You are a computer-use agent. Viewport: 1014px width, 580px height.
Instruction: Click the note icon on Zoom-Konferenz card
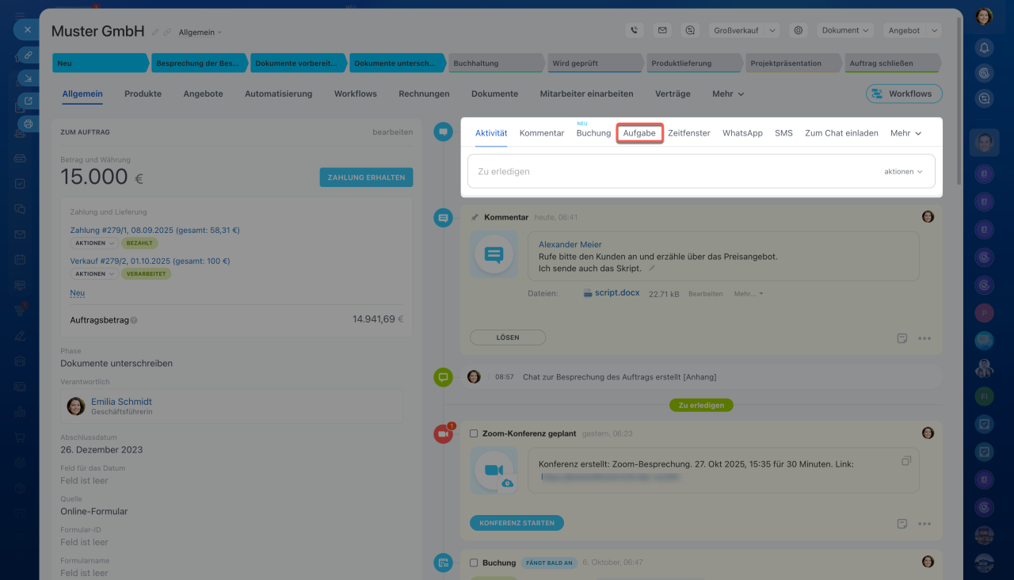click(x=902, y=524)
